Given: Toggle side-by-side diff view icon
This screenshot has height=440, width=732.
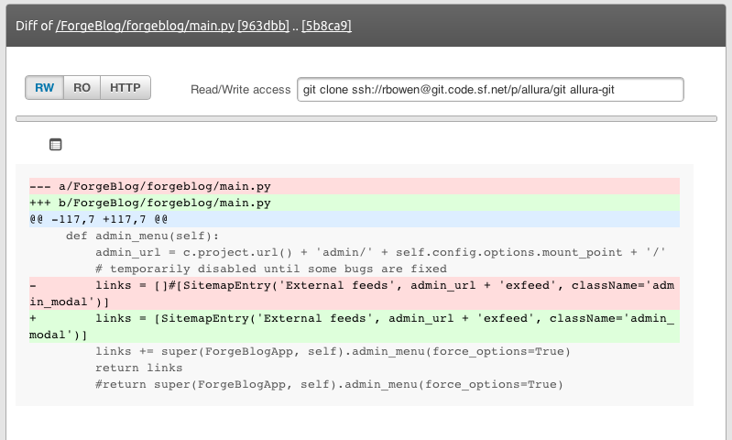Looking at the screenshot, I should pos(55,144).
